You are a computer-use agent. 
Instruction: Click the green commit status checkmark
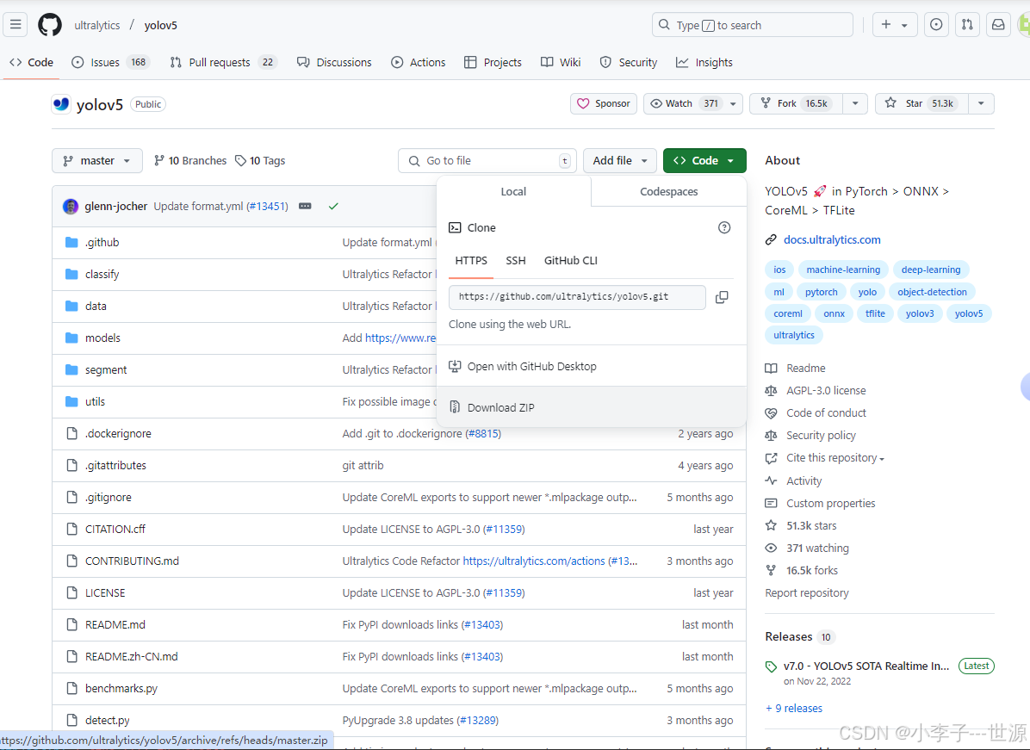tap(333, 206)
